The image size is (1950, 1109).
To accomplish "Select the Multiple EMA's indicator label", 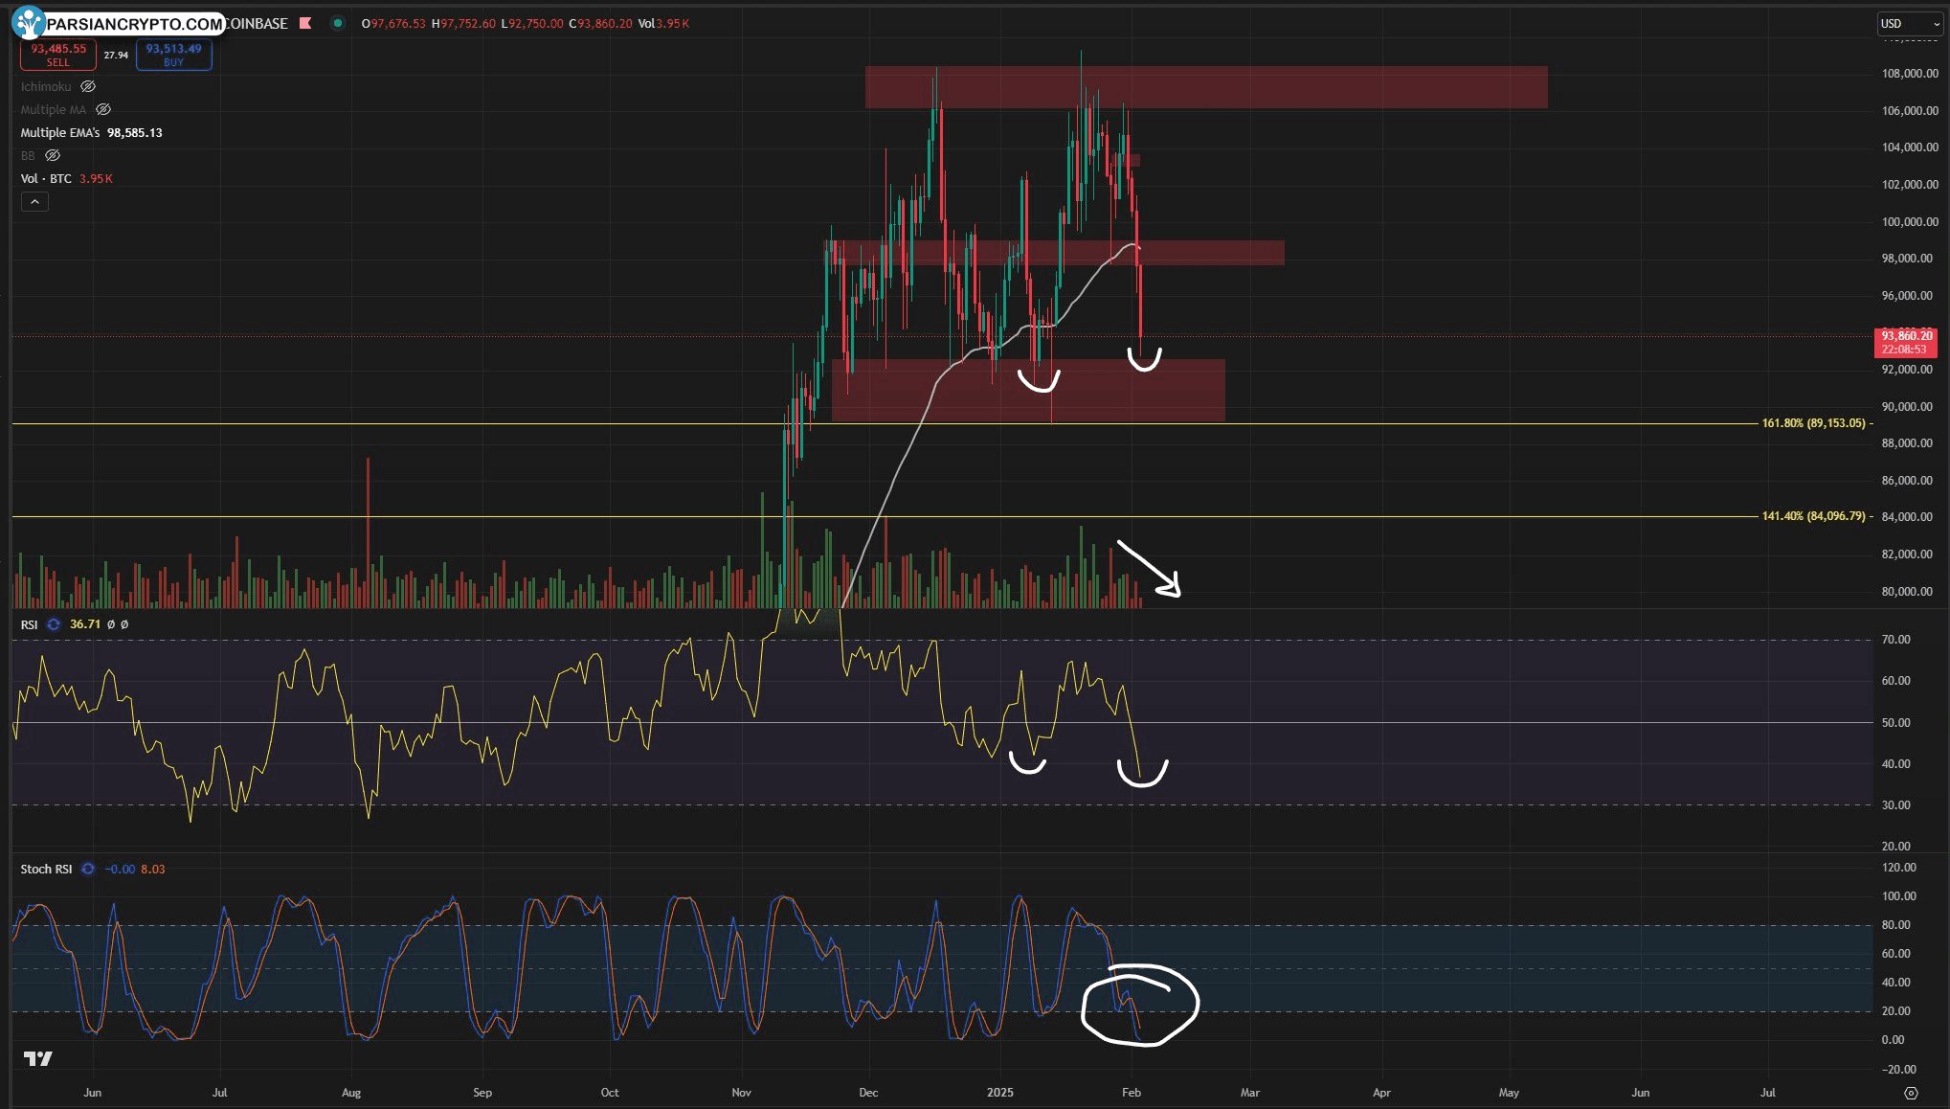I will (60, 132).
